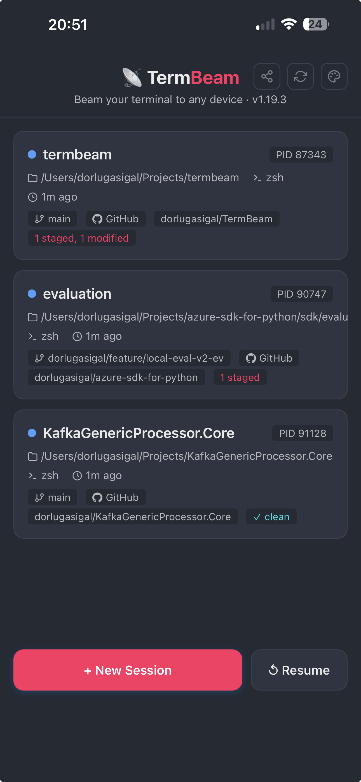361x782 pixels.
Task: Click the main branch tag on termbeam
Action: click(x=52, y=219)
